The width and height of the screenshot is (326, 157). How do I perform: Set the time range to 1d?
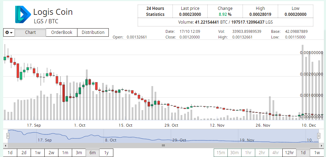[x=10, y=153]
